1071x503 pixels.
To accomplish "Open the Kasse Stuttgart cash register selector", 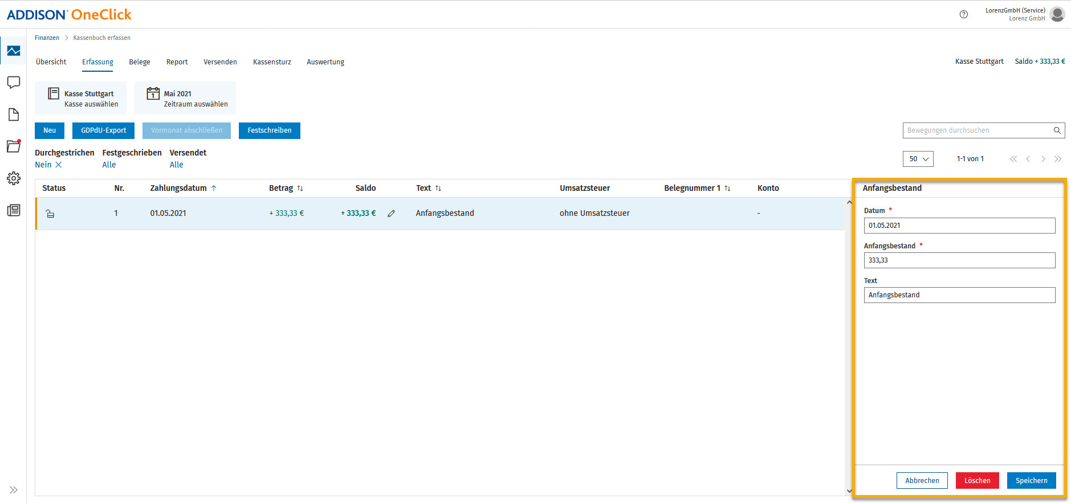I will 81,99.
